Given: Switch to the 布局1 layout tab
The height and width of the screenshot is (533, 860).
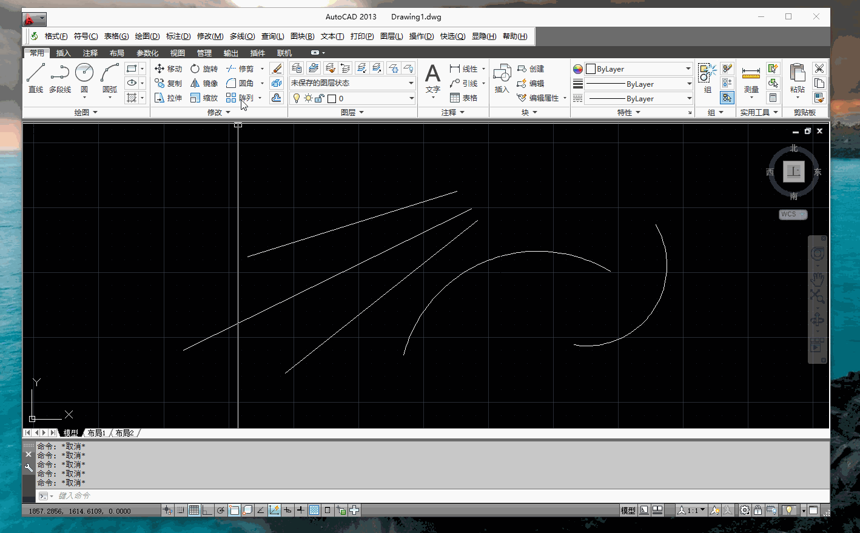Looking at the screenshot, I should pos(96,433).
